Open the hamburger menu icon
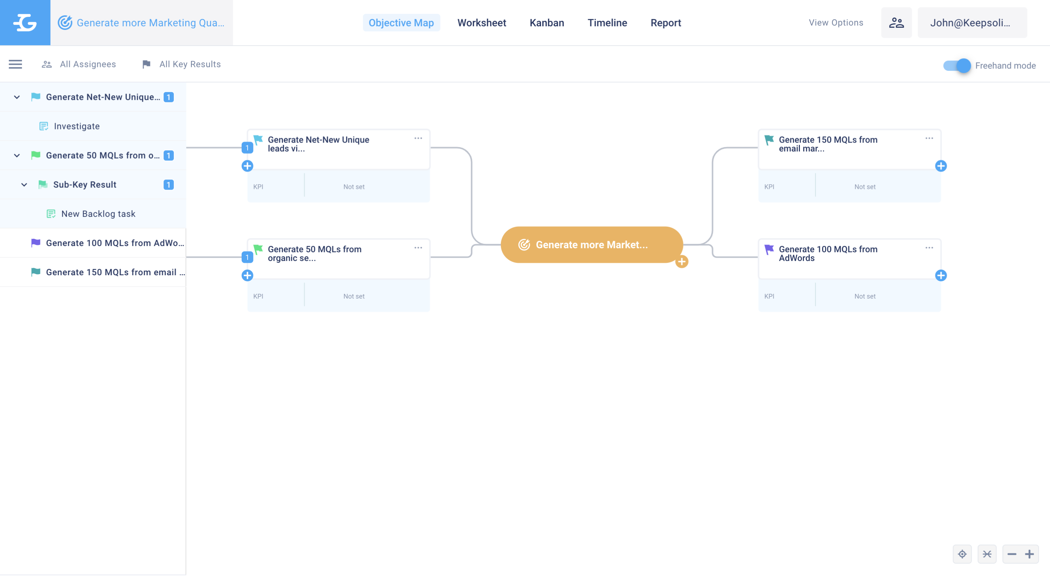The width and height of the screenshot is (1050, 576). coord(15,65)
